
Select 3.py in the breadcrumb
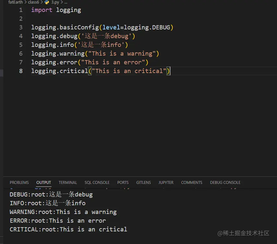click(x=55, y=2)
